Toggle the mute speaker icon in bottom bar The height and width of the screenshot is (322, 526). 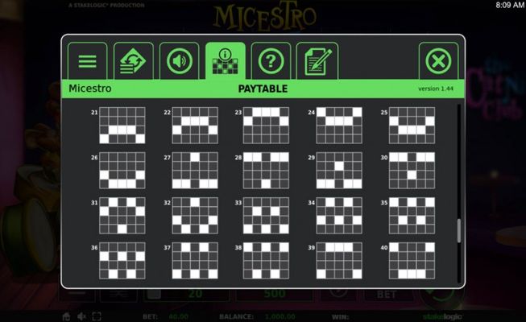coord(81,316)
